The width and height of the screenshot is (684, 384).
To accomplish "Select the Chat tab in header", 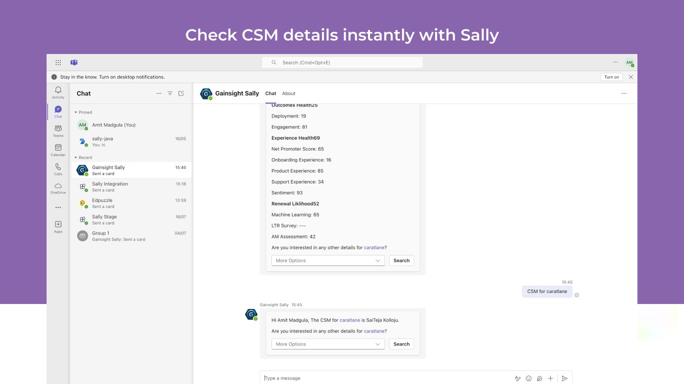I will click(271, 93).
